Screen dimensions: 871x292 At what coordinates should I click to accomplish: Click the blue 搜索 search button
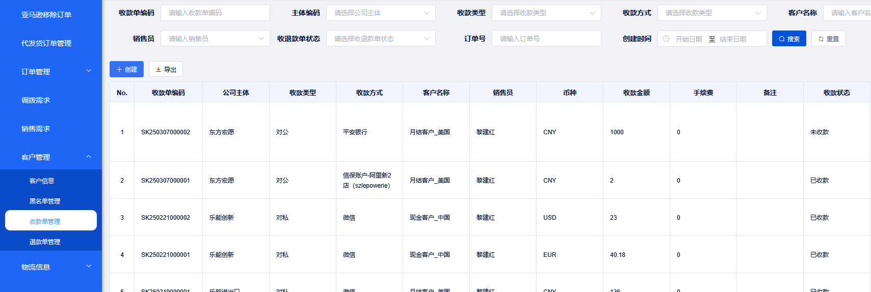[788, 39]
